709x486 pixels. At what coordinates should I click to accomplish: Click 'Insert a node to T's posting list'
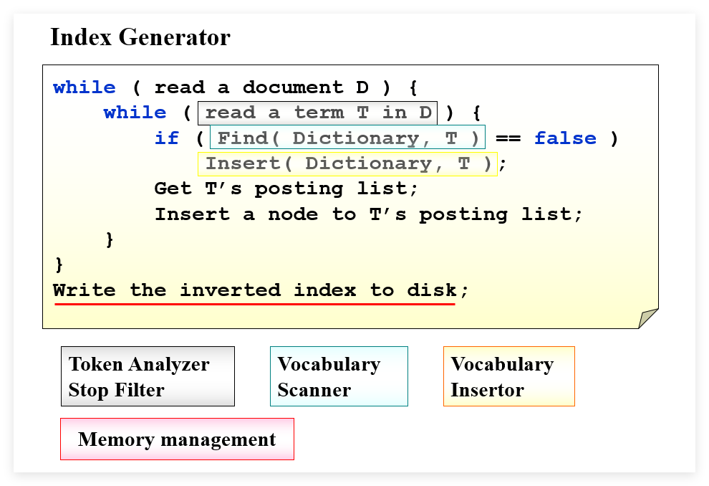(369, 214)
